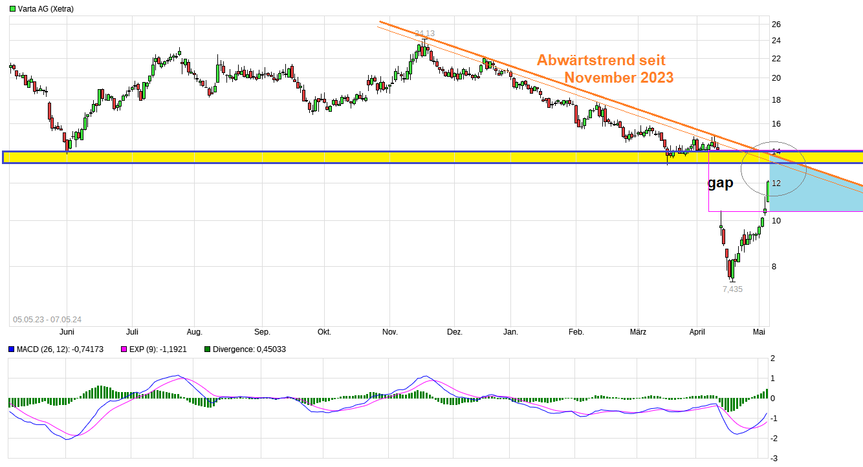Toggle the Varta AG (Xetra) series label
Viewport: 863px width, 467px height.
pos(45,9)
